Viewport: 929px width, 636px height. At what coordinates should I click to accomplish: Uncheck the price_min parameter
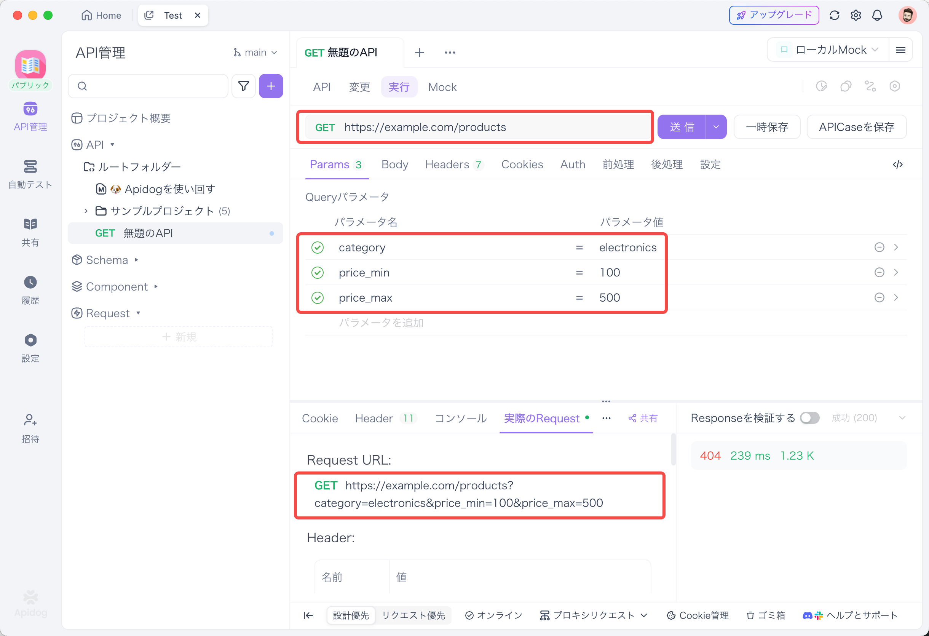tap(318, 273)
